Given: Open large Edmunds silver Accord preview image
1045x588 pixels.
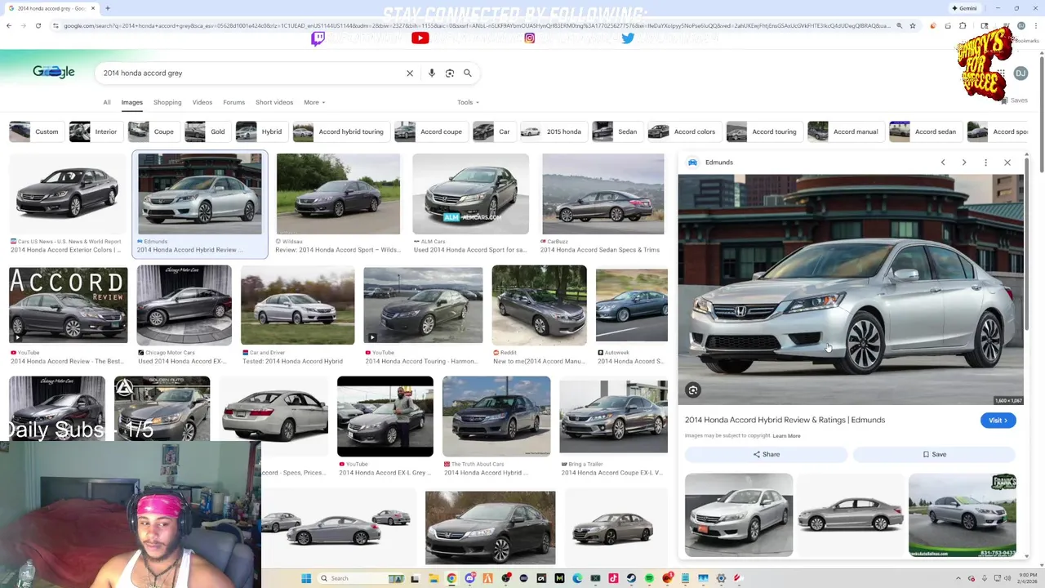Looking at the screenshot, I should click(850, 289).
